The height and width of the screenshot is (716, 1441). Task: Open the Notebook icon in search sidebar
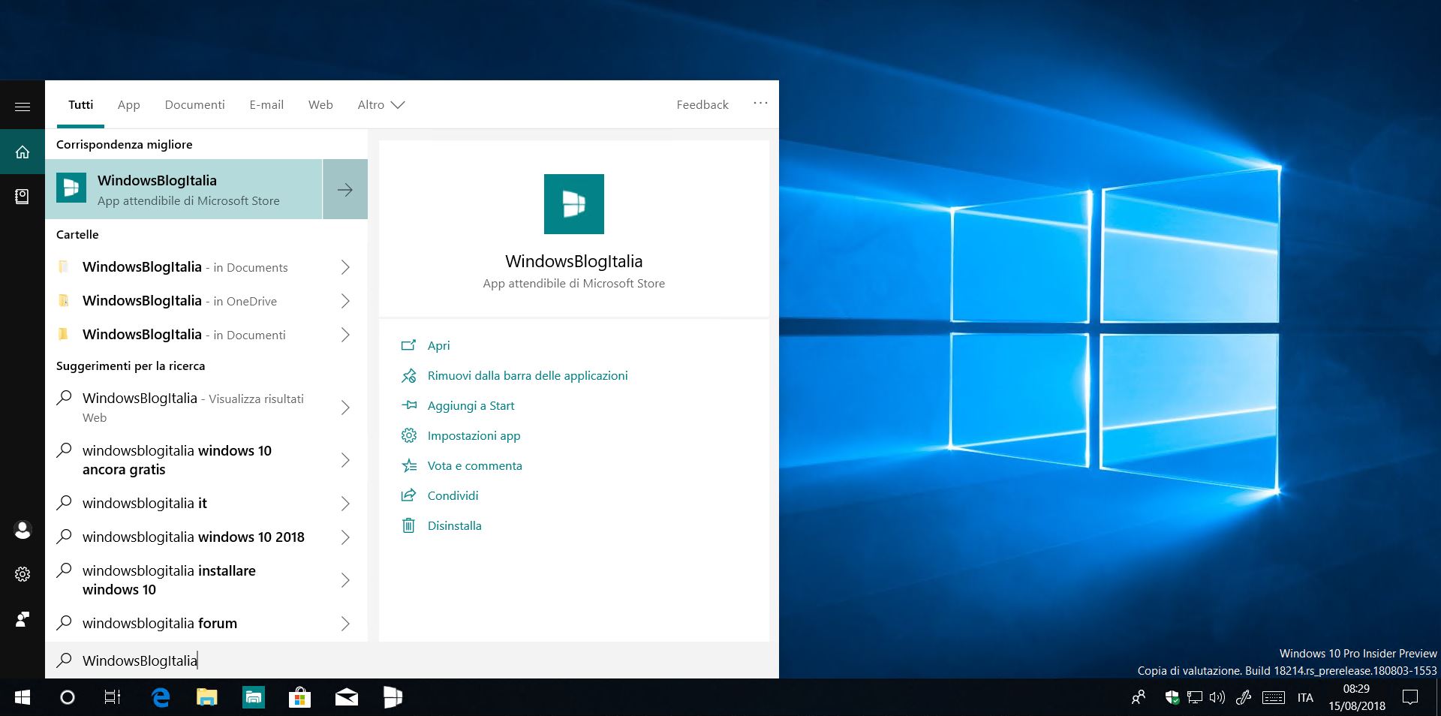23,197
